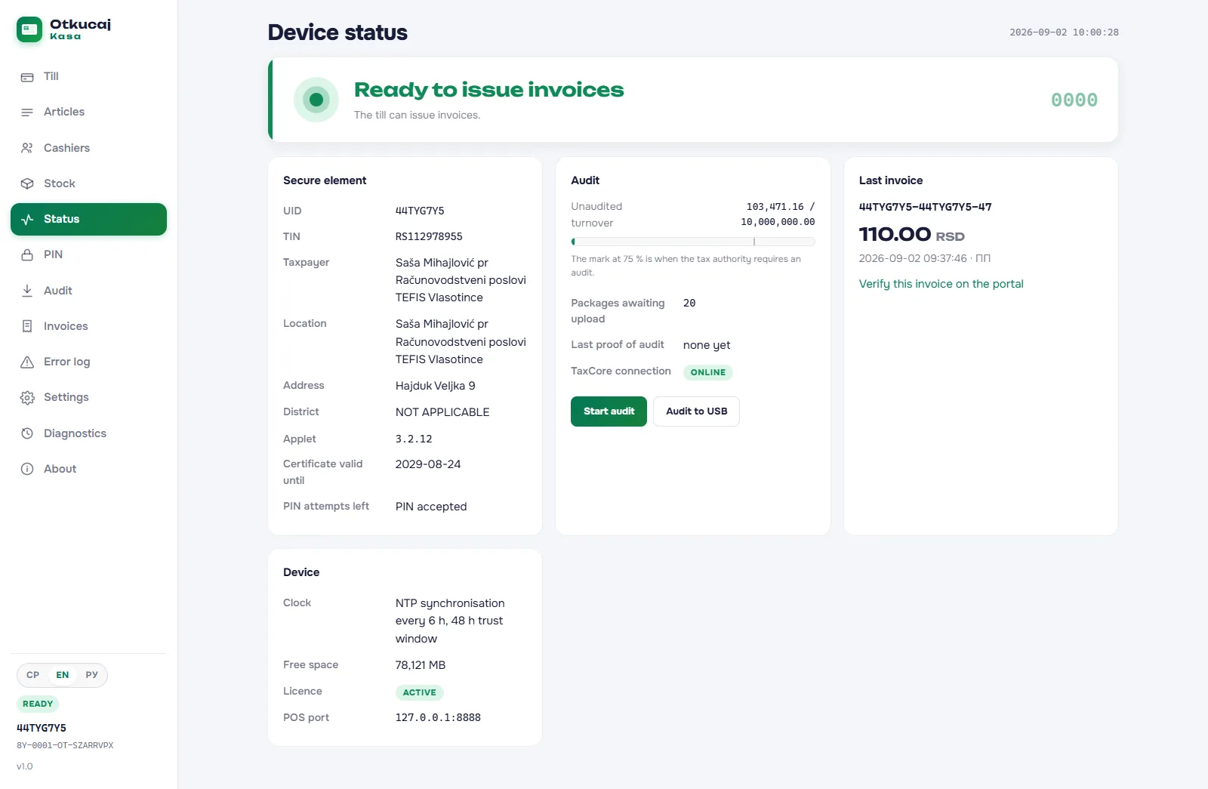Viewport: 1208px width, 789px height.
Task: Go to the Cashiers page
Action: tap(88, 148)
